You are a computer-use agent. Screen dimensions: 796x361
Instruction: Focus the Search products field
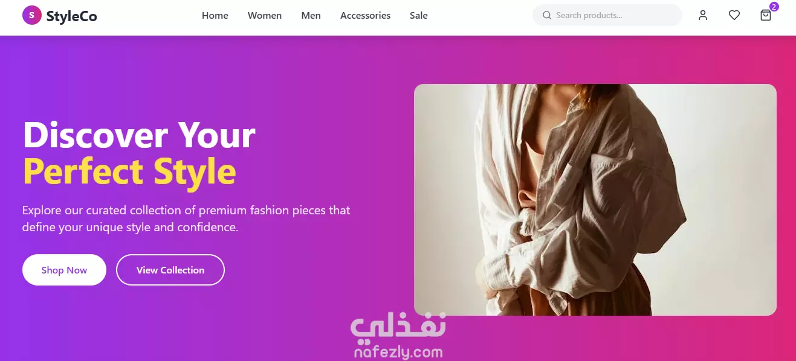coord(607,15)
